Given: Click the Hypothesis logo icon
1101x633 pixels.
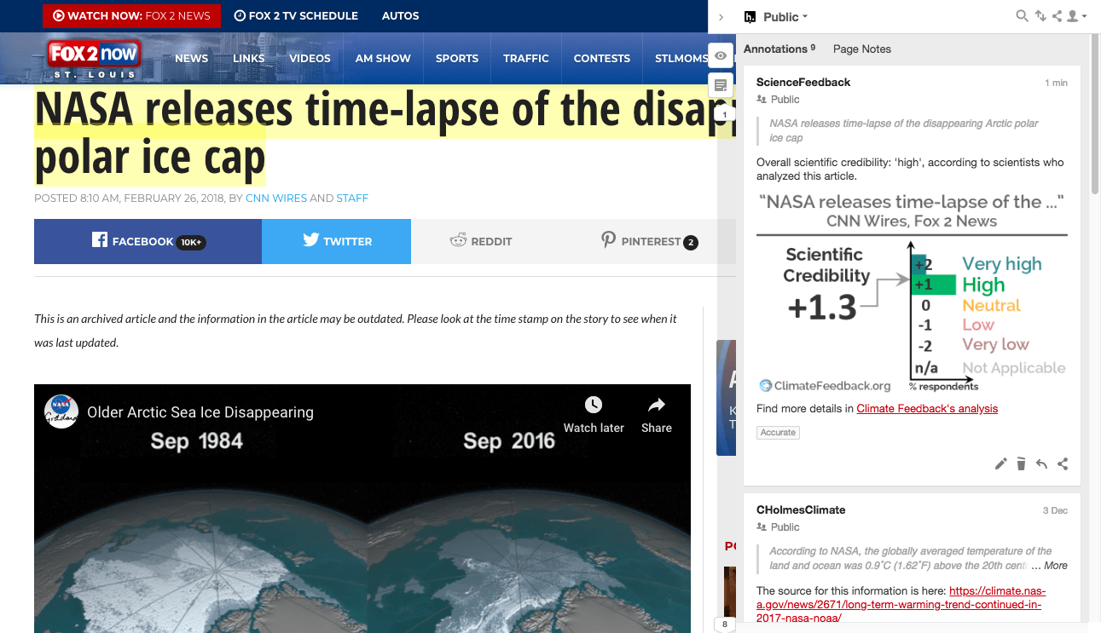Looking at the screenshot, I should (750, 17).
